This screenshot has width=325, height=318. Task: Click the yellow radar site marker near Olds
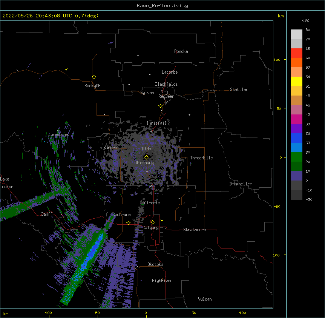tap(146, 157)
